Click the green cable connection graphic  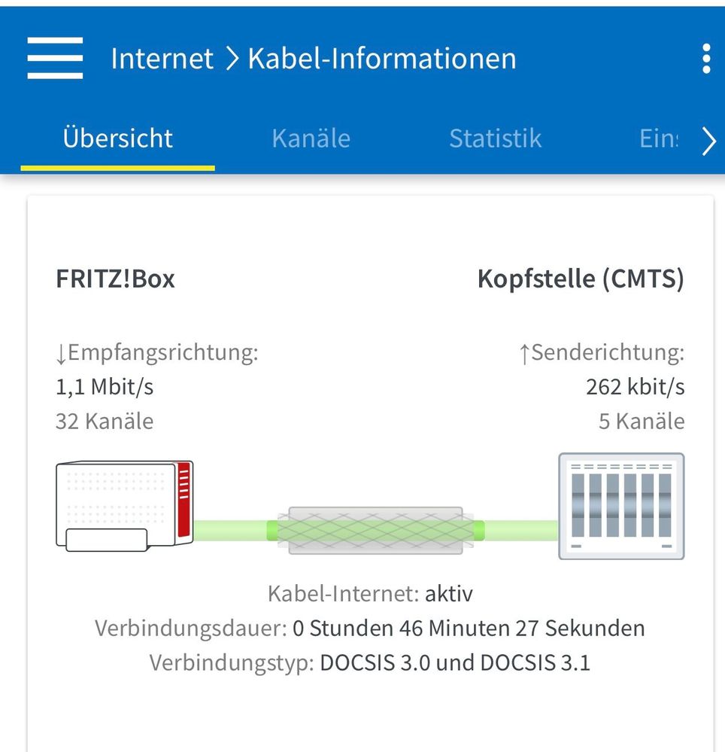[x=376, y=531]
